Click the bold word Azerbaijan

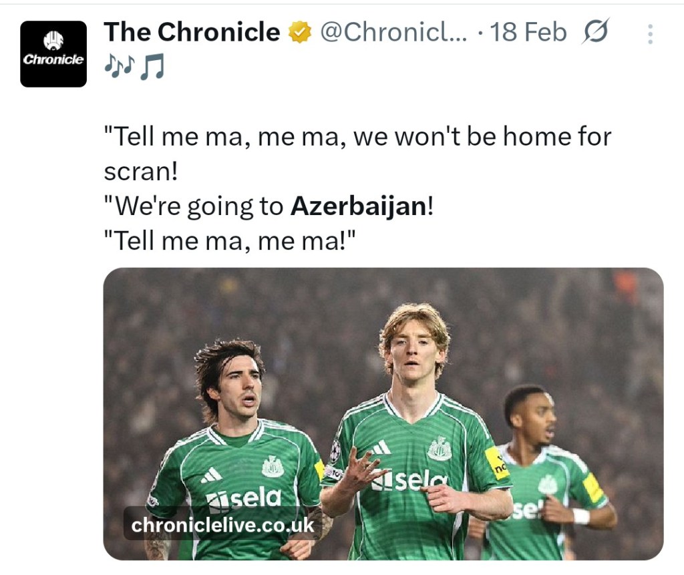tap(358, 206)
